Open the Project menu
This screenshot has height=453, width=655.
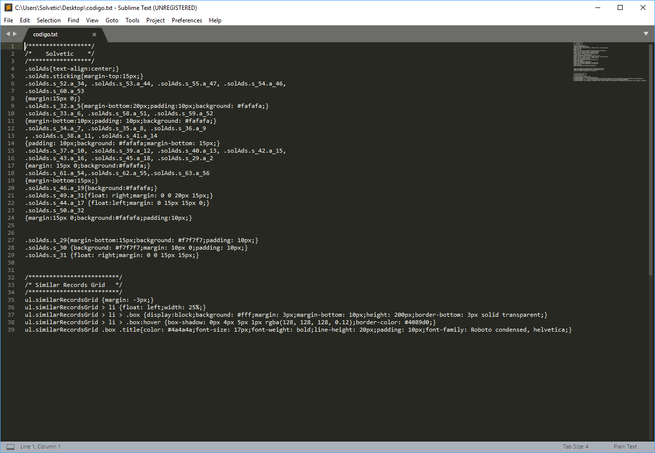point(155,20)
